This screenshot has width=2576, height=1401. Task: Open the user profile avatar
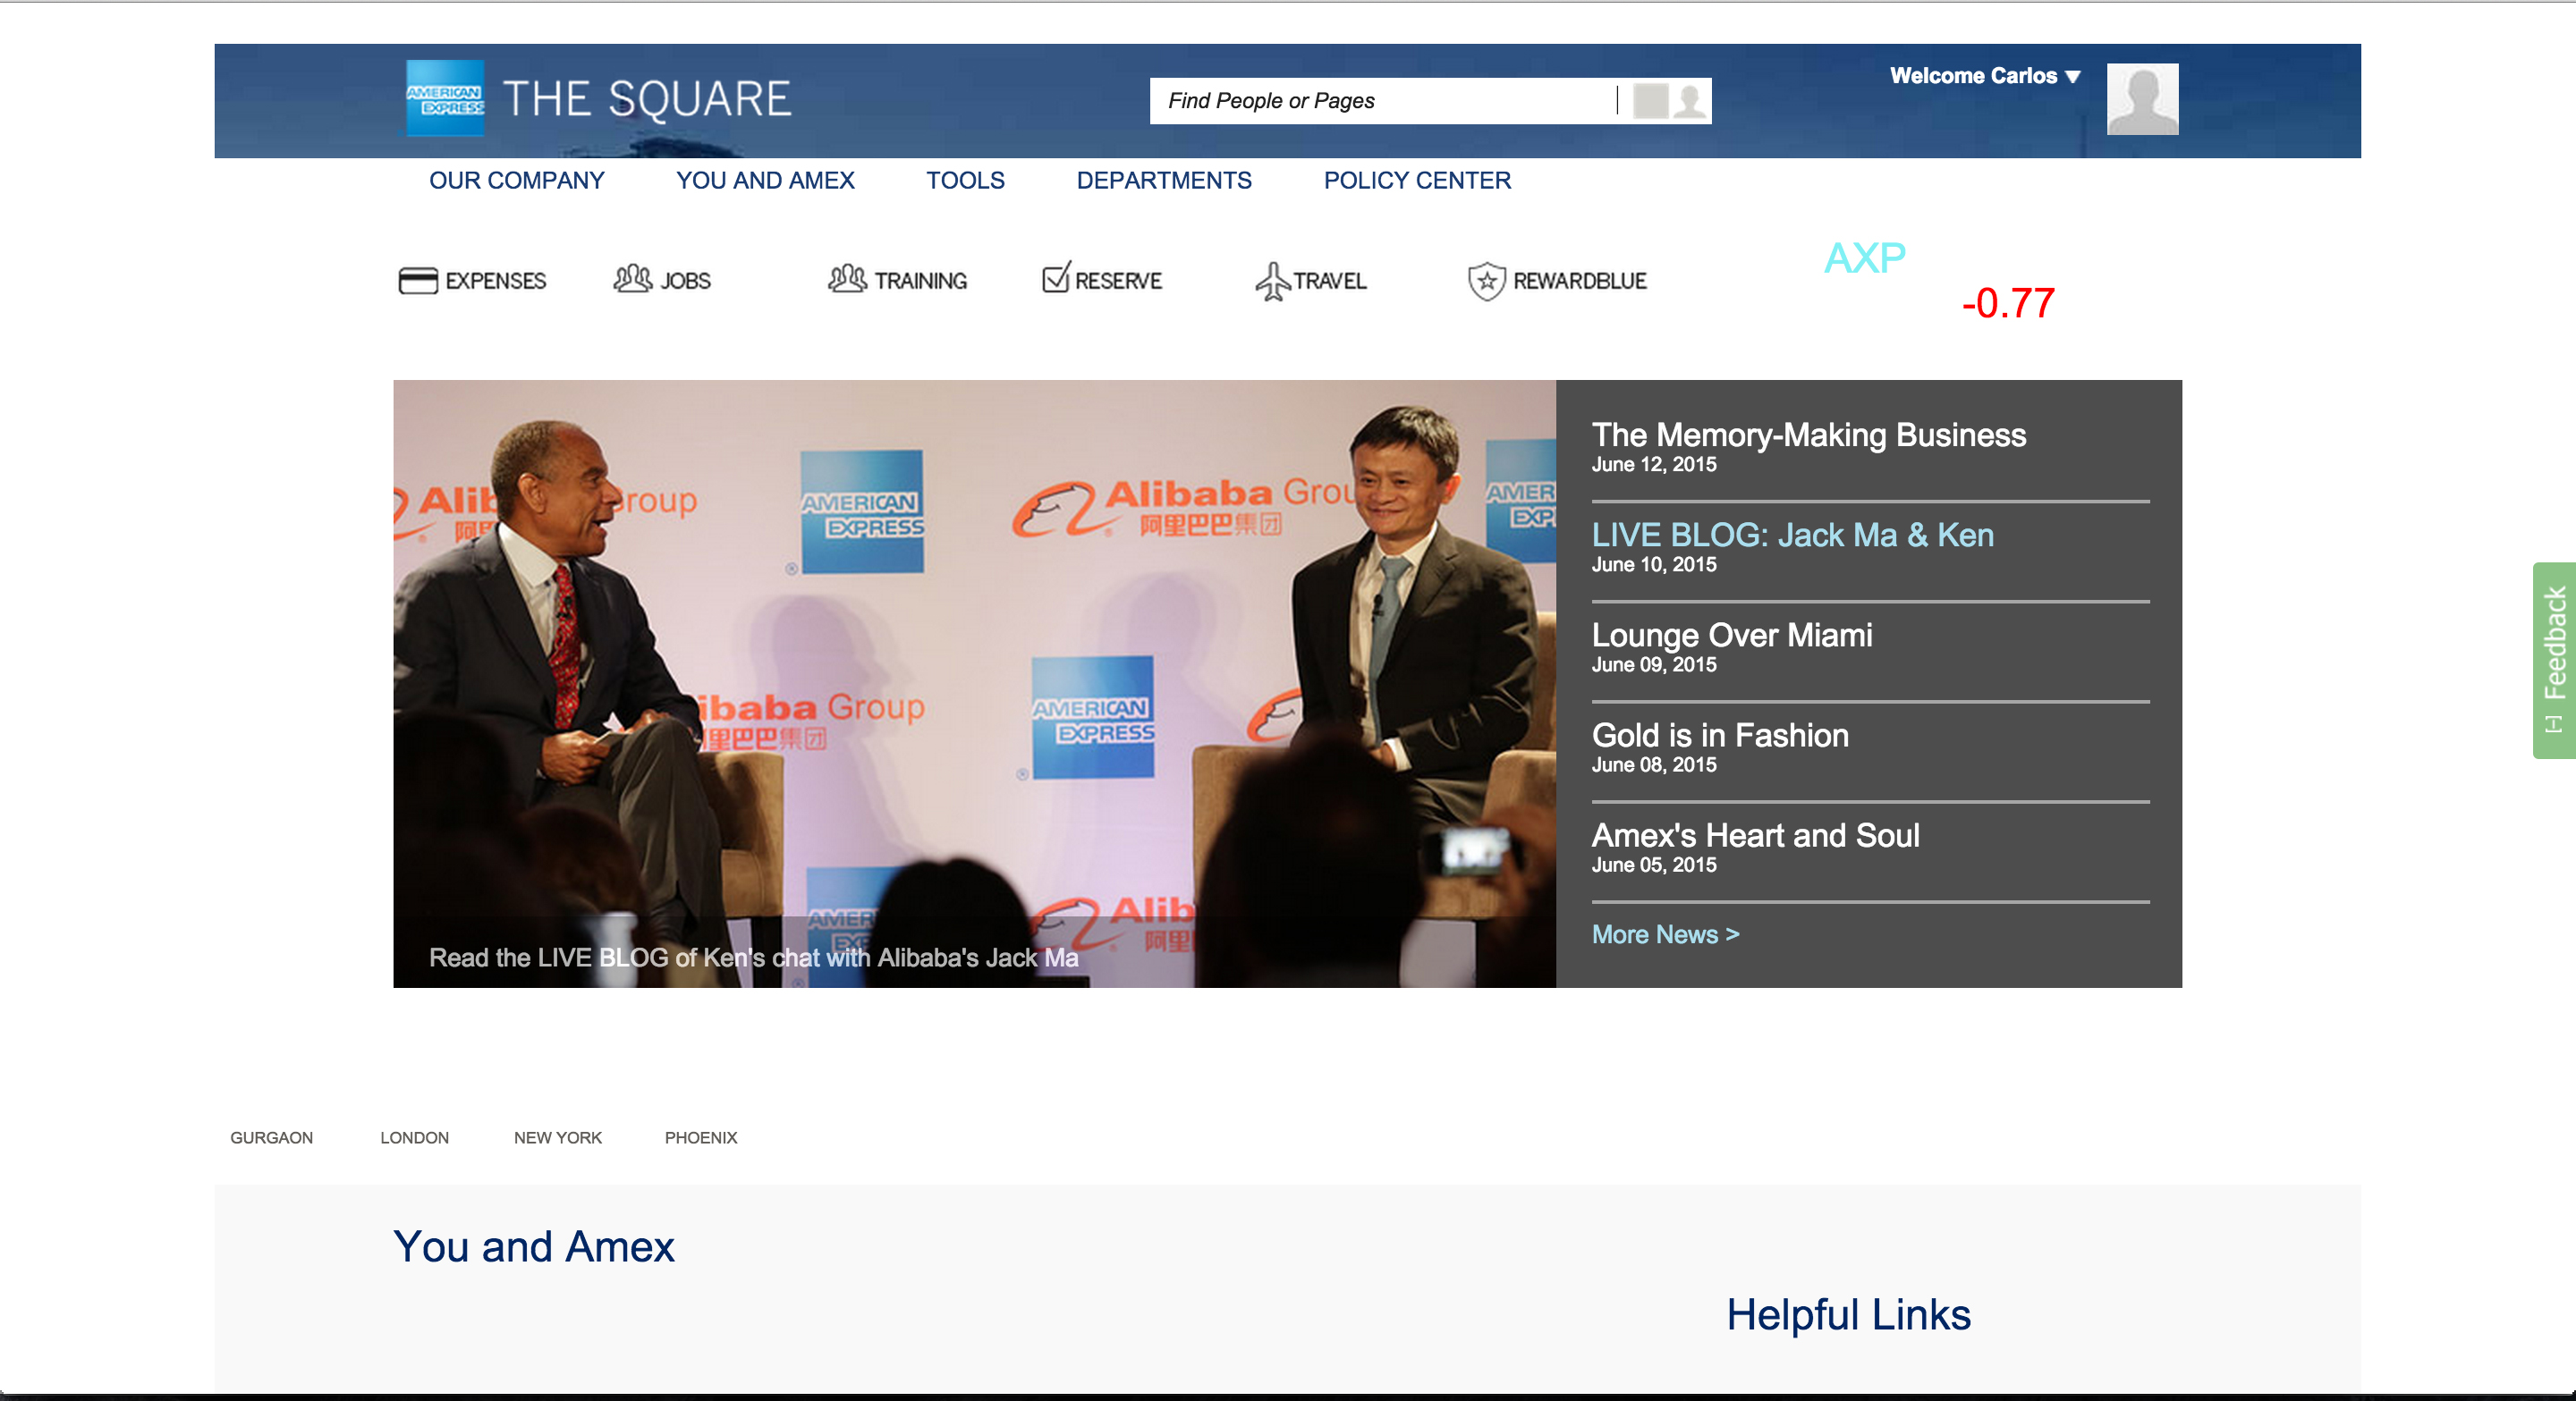(x=2142, y=99)
